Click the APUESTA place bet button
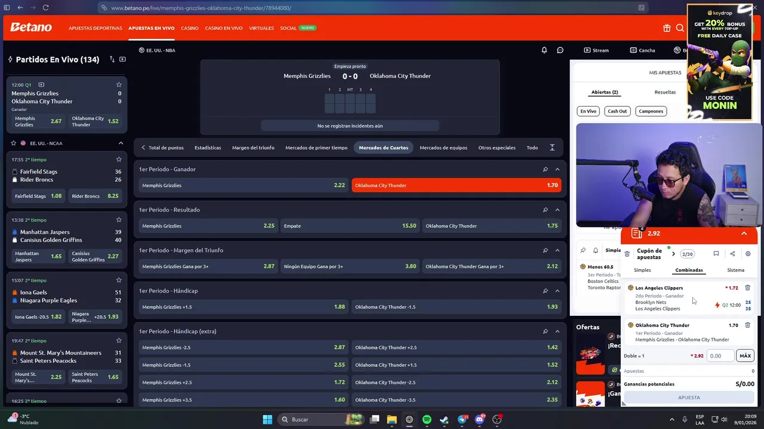764x429 pixels. coord(689,397)
